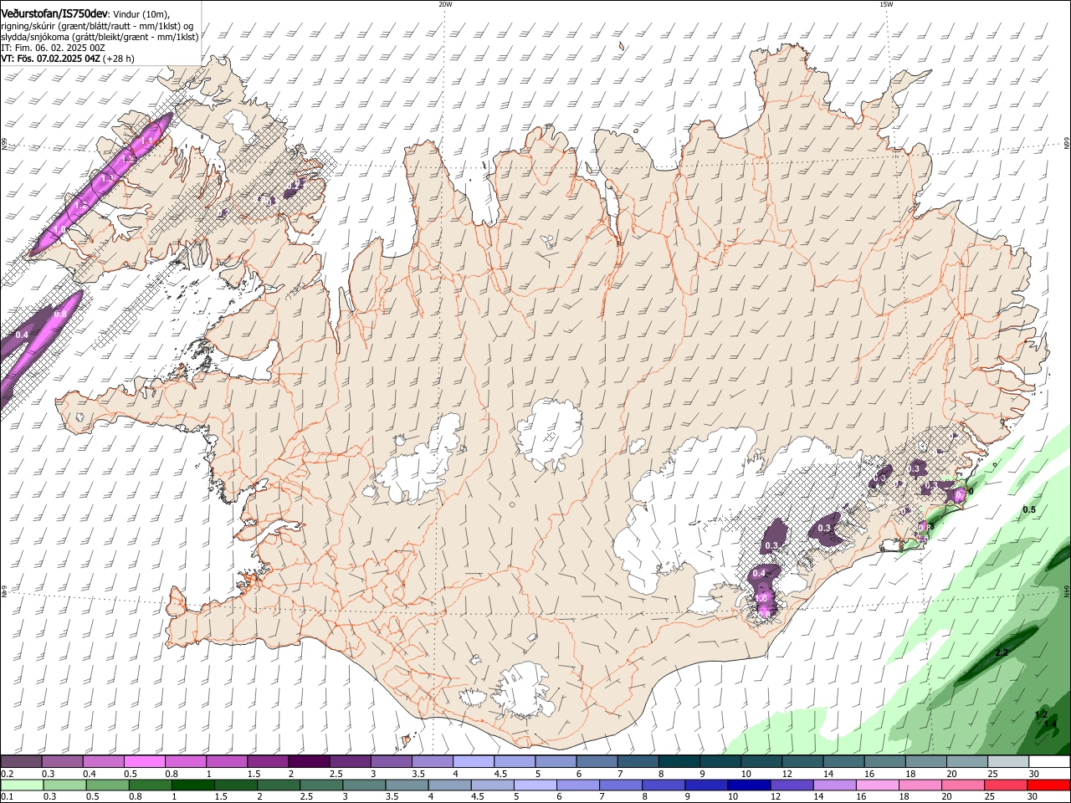Screen dimensions: 1071x803
Task: Click the 0.5 value over the eastern sea
Action: pos(1029,509)
